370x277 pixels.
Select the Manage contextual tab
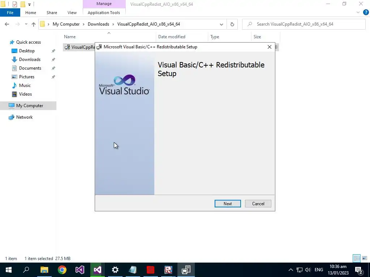104,4
